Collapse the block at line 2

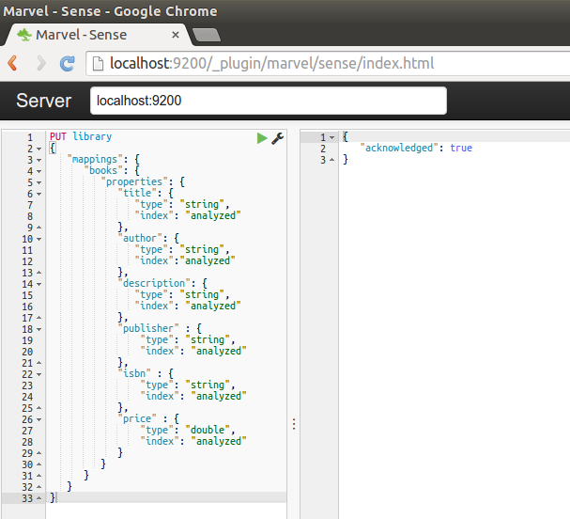point(39,149)
